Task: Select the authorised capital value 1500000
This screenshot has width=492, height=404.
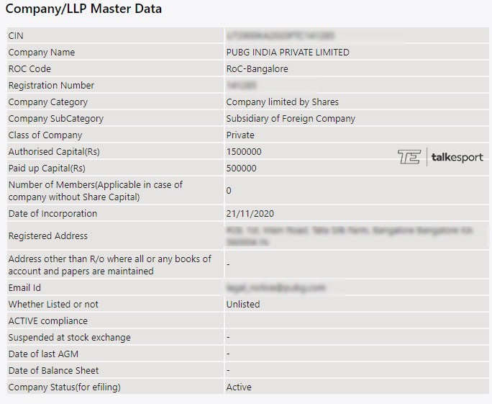Action: 244,152
